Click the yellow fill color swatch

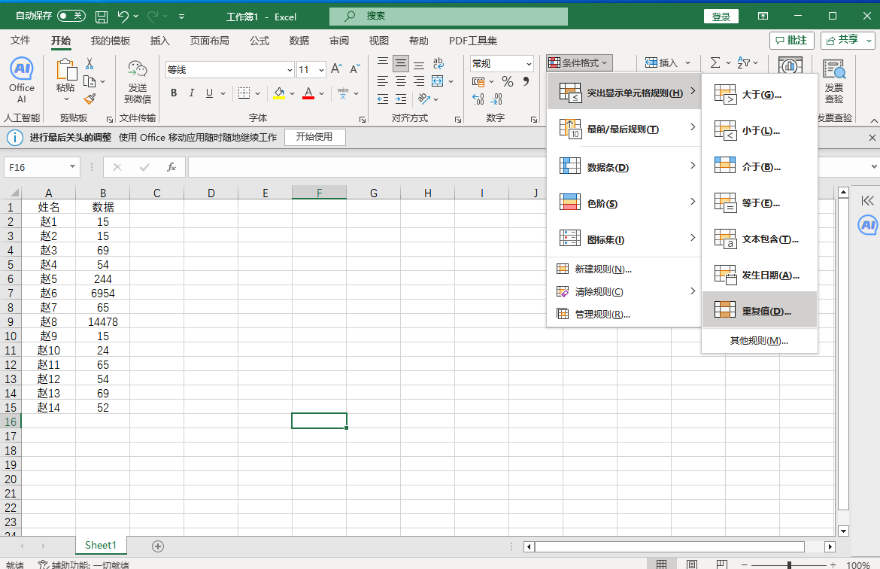(279, 93)
